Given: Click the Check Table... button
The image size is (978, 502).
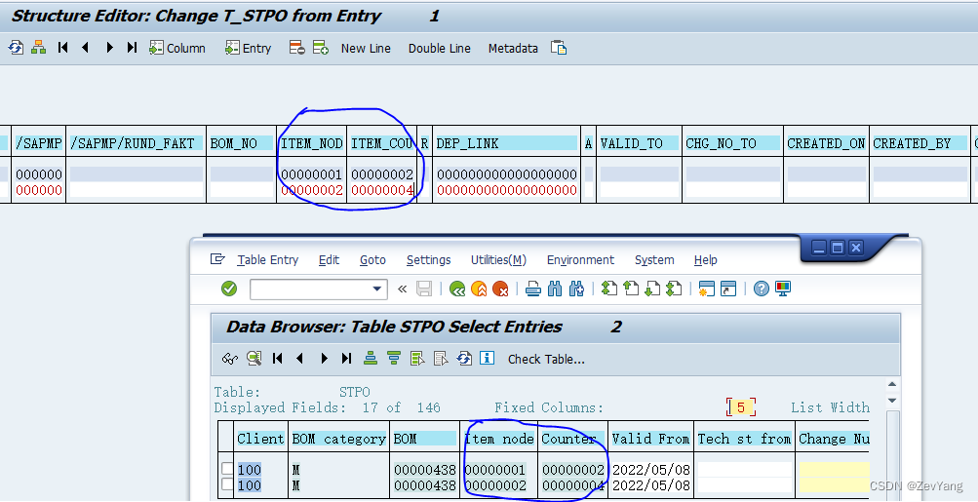Looking at the screenshot, I should [x=546, y=359].
